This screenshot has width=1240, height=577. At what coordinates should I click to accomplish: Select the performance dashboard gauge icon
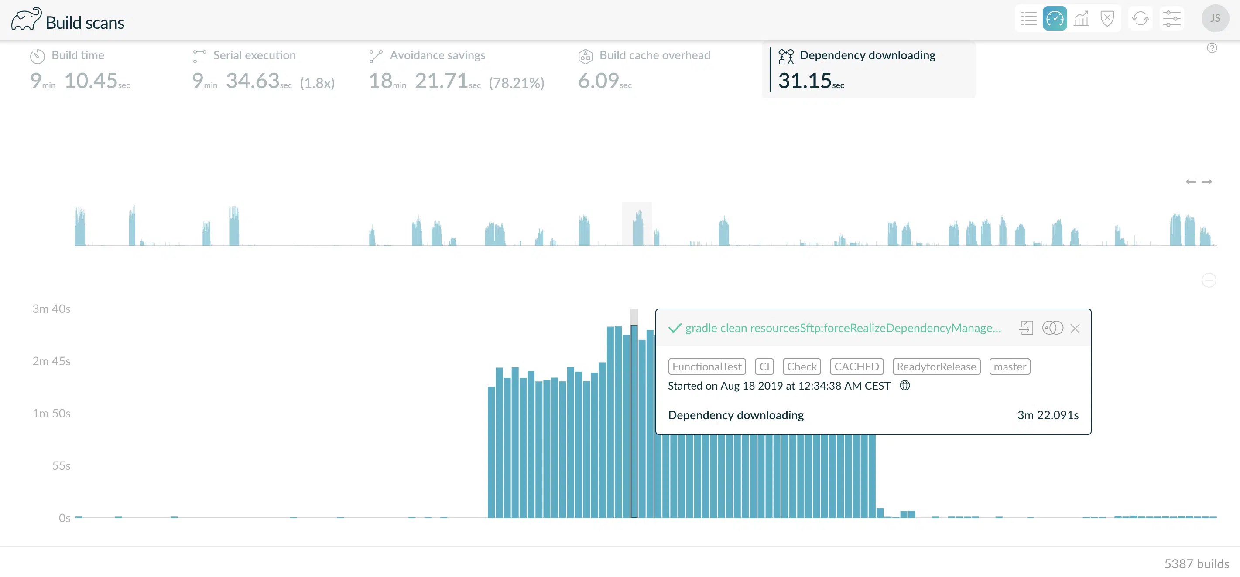click(x=1055, y=19)
